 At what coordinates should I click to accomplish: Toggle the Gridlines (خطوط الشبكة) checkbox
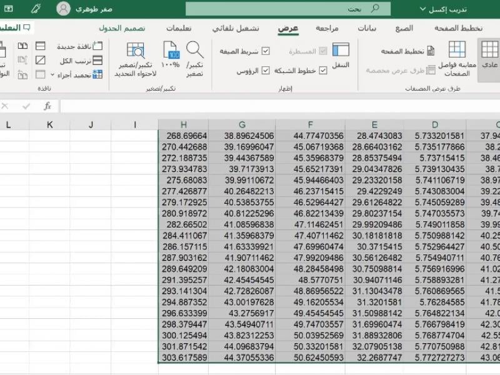(323, 71)
